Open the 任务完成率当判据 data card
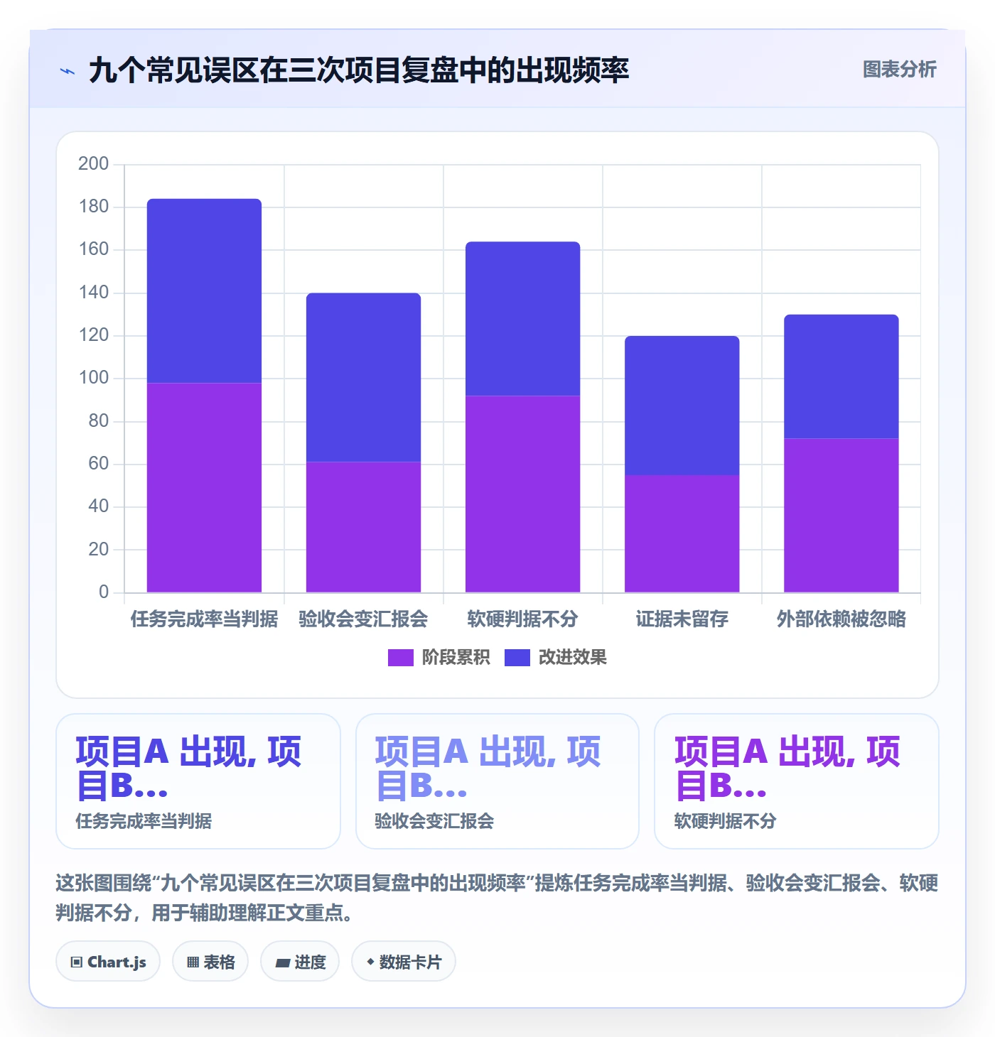Screen dimensions: 995x1037 pyautogui.click(x=198, y=781)
